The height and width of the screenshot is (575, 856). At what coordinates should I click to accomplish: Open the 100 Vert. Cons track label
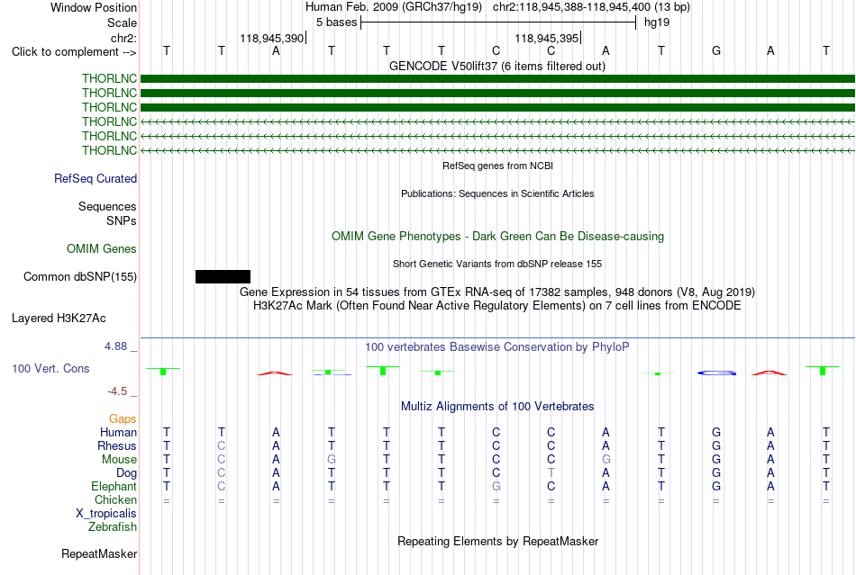50,368
